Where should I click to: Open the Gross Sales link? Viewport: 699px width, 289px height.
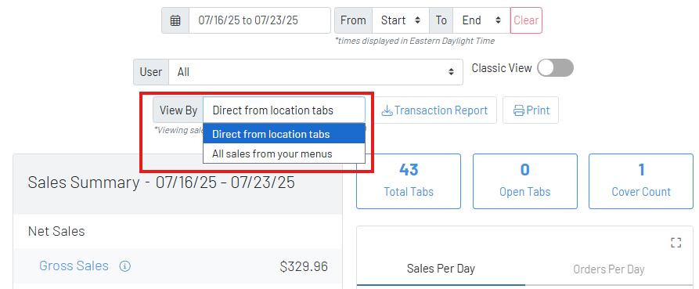(74, 266)
